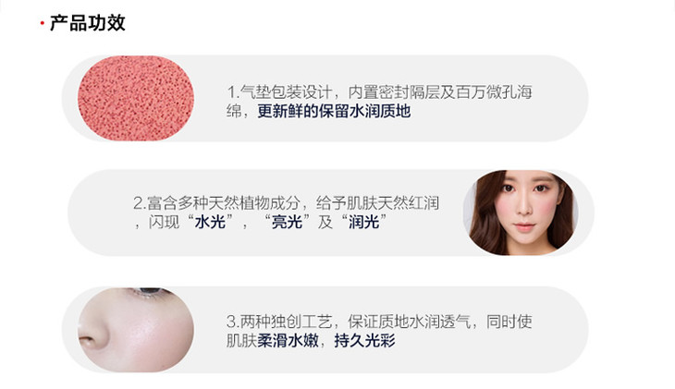Click the red bullet dot before 产品功效
The height and width of the screenshot is (389, 675).
point(42,23)
